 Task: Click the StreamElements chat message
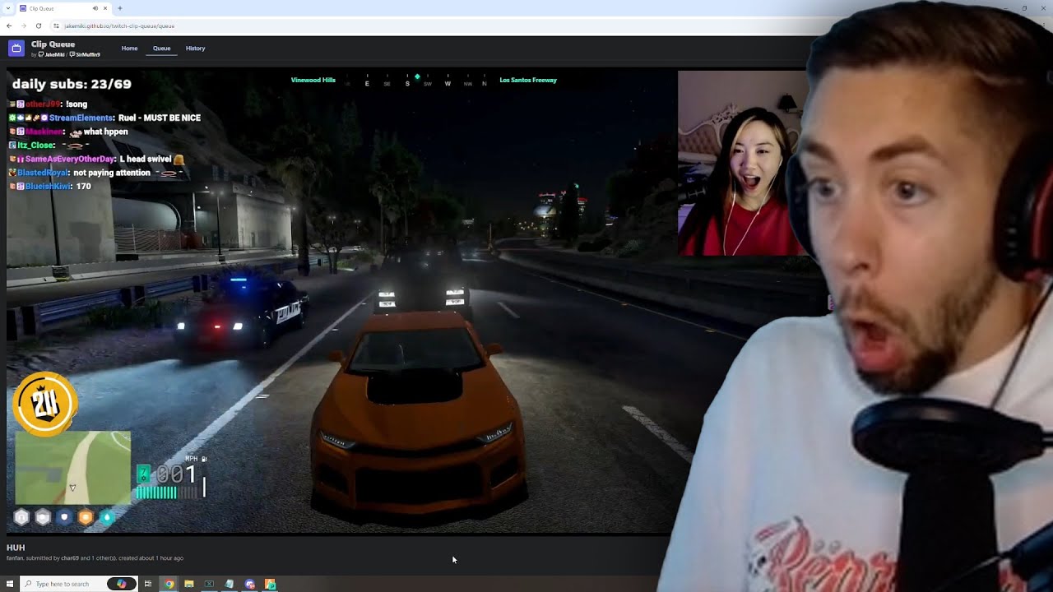coord(104,118)
